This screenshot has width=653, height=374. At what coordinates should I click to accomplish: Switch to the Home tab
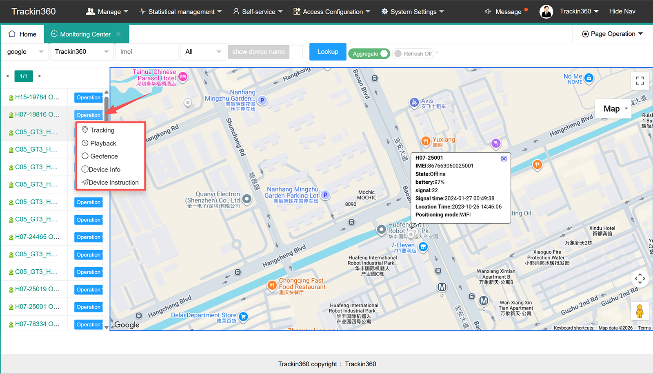tap(22, 34)
